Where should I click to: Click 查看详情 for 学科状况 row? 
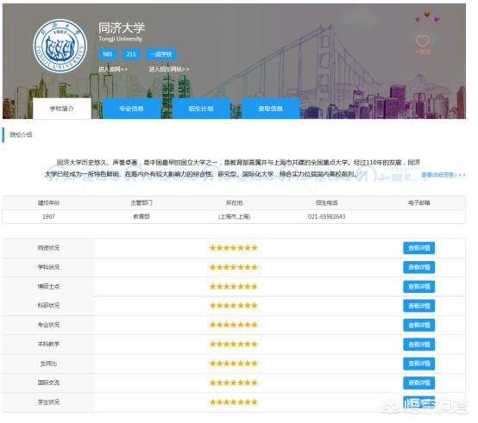click(x=418, y=267)
